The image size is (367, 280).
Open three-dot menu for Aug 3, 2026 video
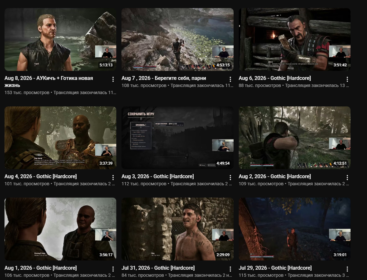[230, 178]
